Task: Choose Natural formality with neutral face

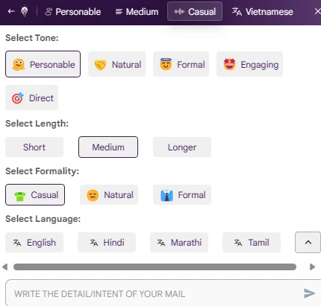Action: (x=109, y=195)
